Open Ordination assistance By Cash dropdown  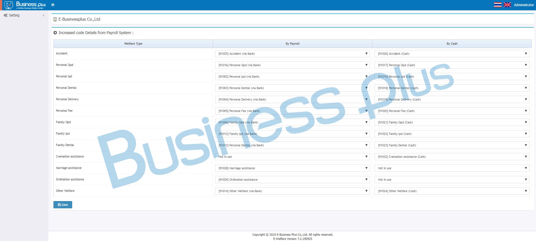click(x=452, y=180)
